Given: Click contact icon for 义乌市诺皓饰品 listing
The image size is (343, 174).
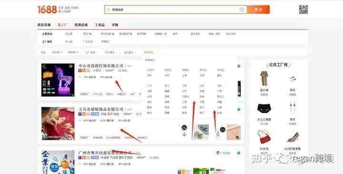Looking at the screenshot, I should click(239, 110).
